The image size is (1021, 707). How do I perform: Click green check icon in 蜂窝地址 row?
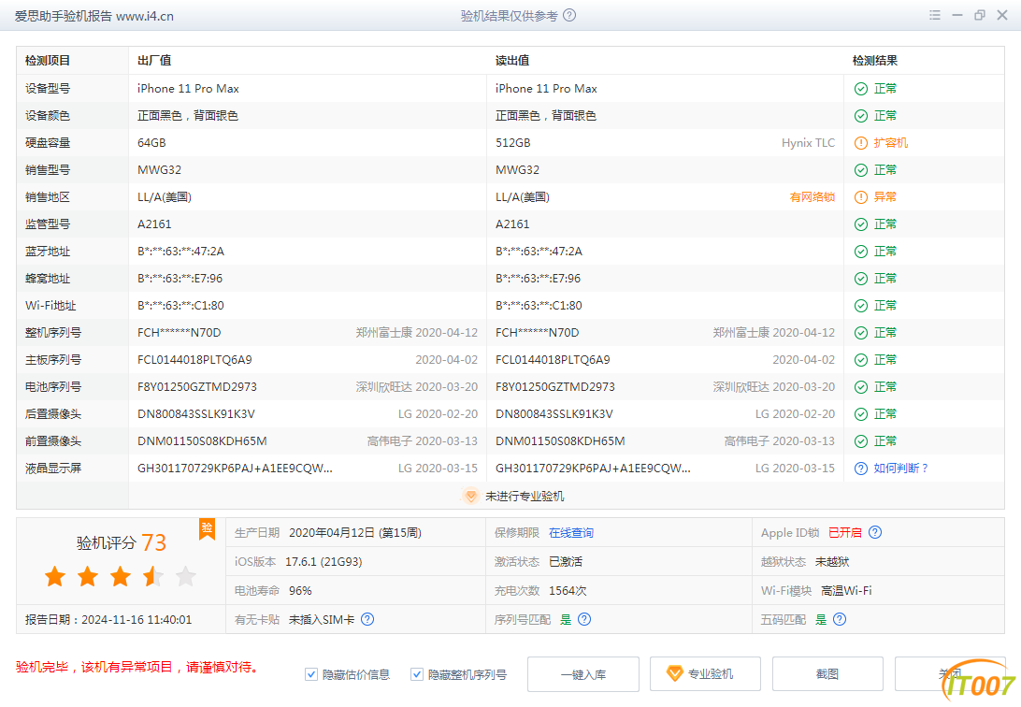pyautogui.click(x=861, y=279)
